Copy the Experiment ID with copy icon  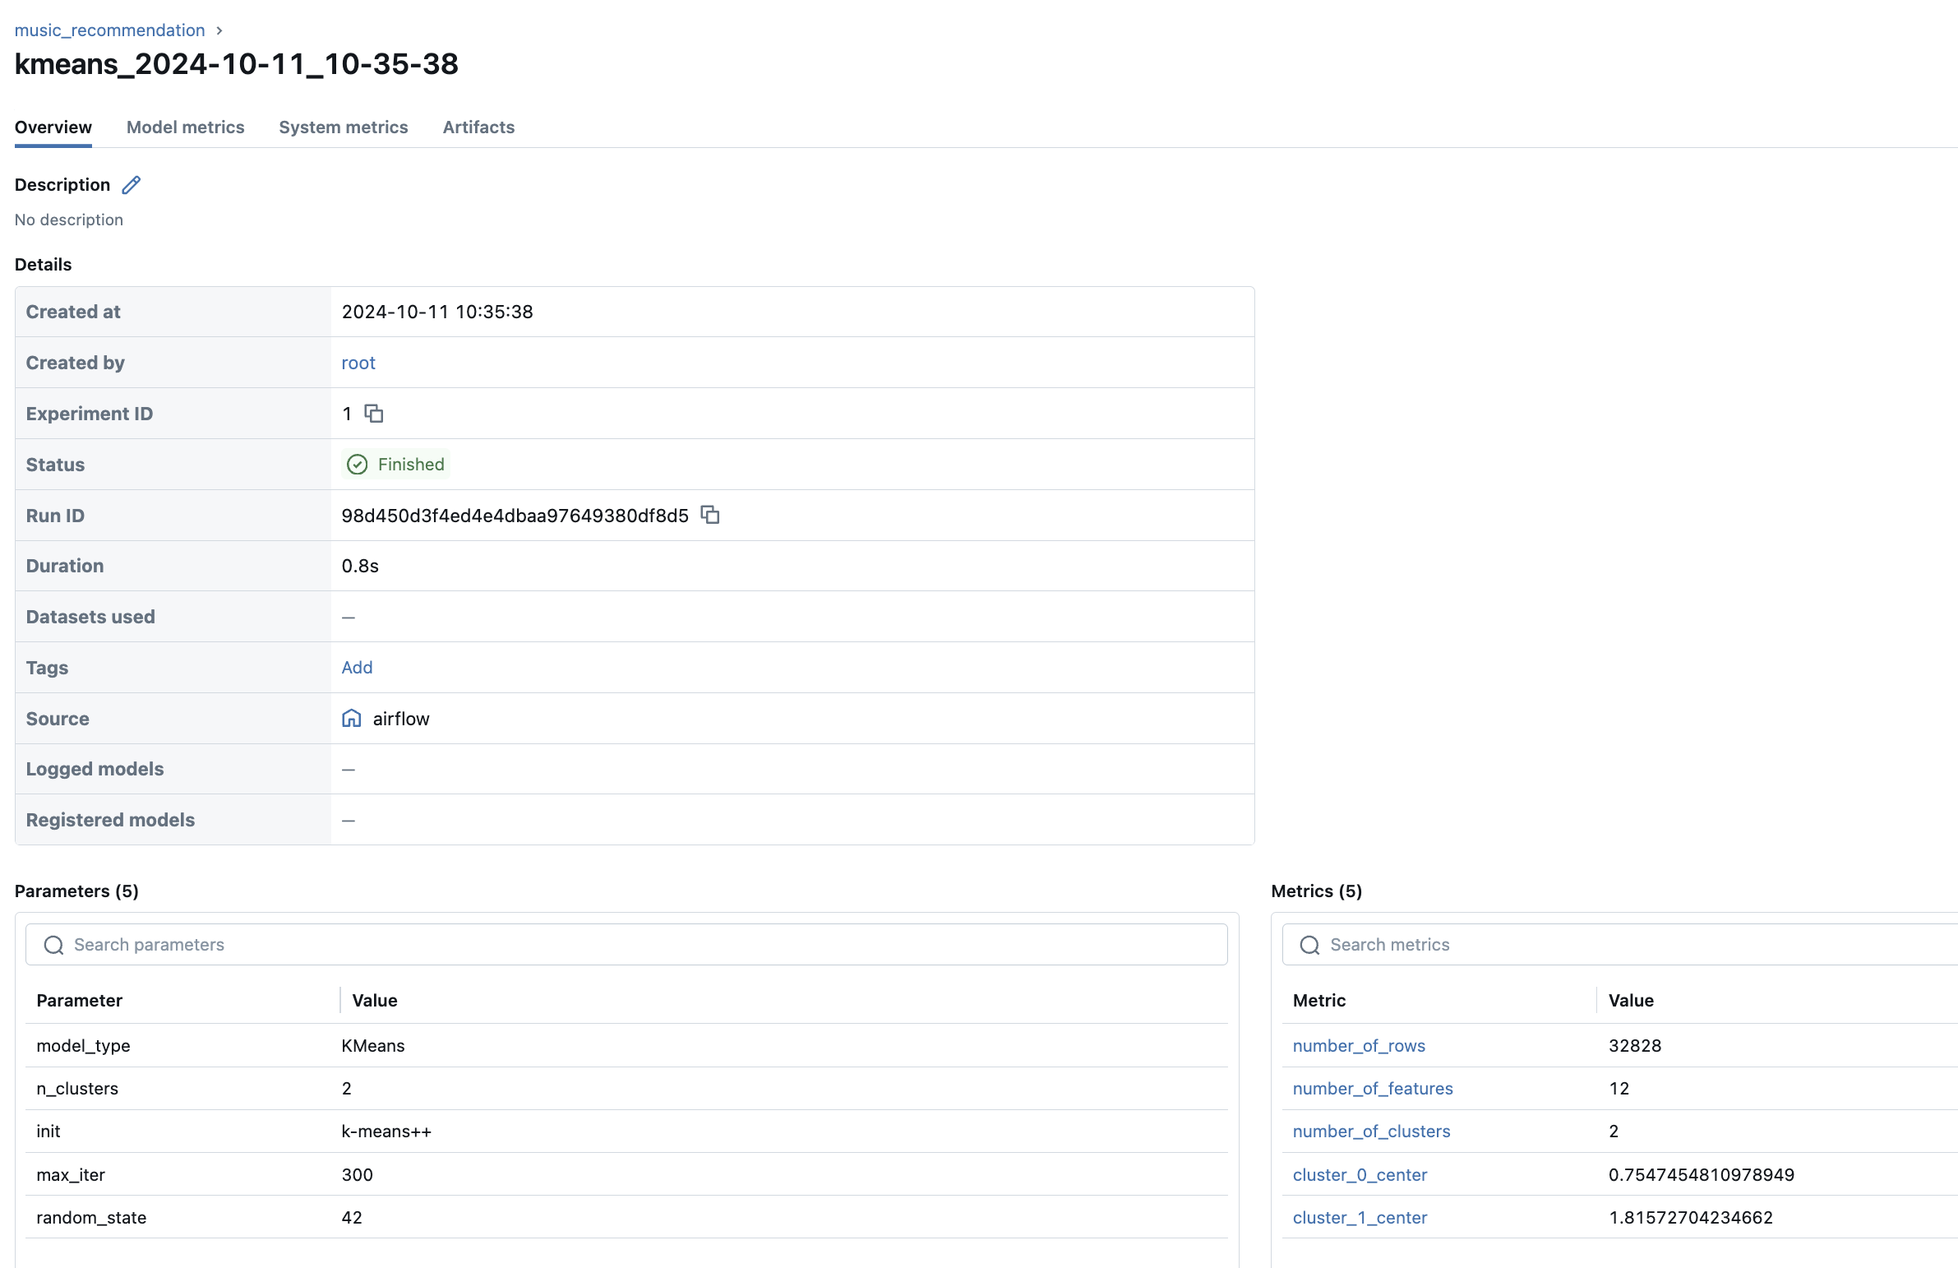click(374, 413)
